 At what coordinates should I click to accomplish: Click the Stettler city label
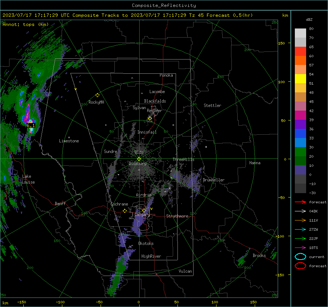pos(212,105)
